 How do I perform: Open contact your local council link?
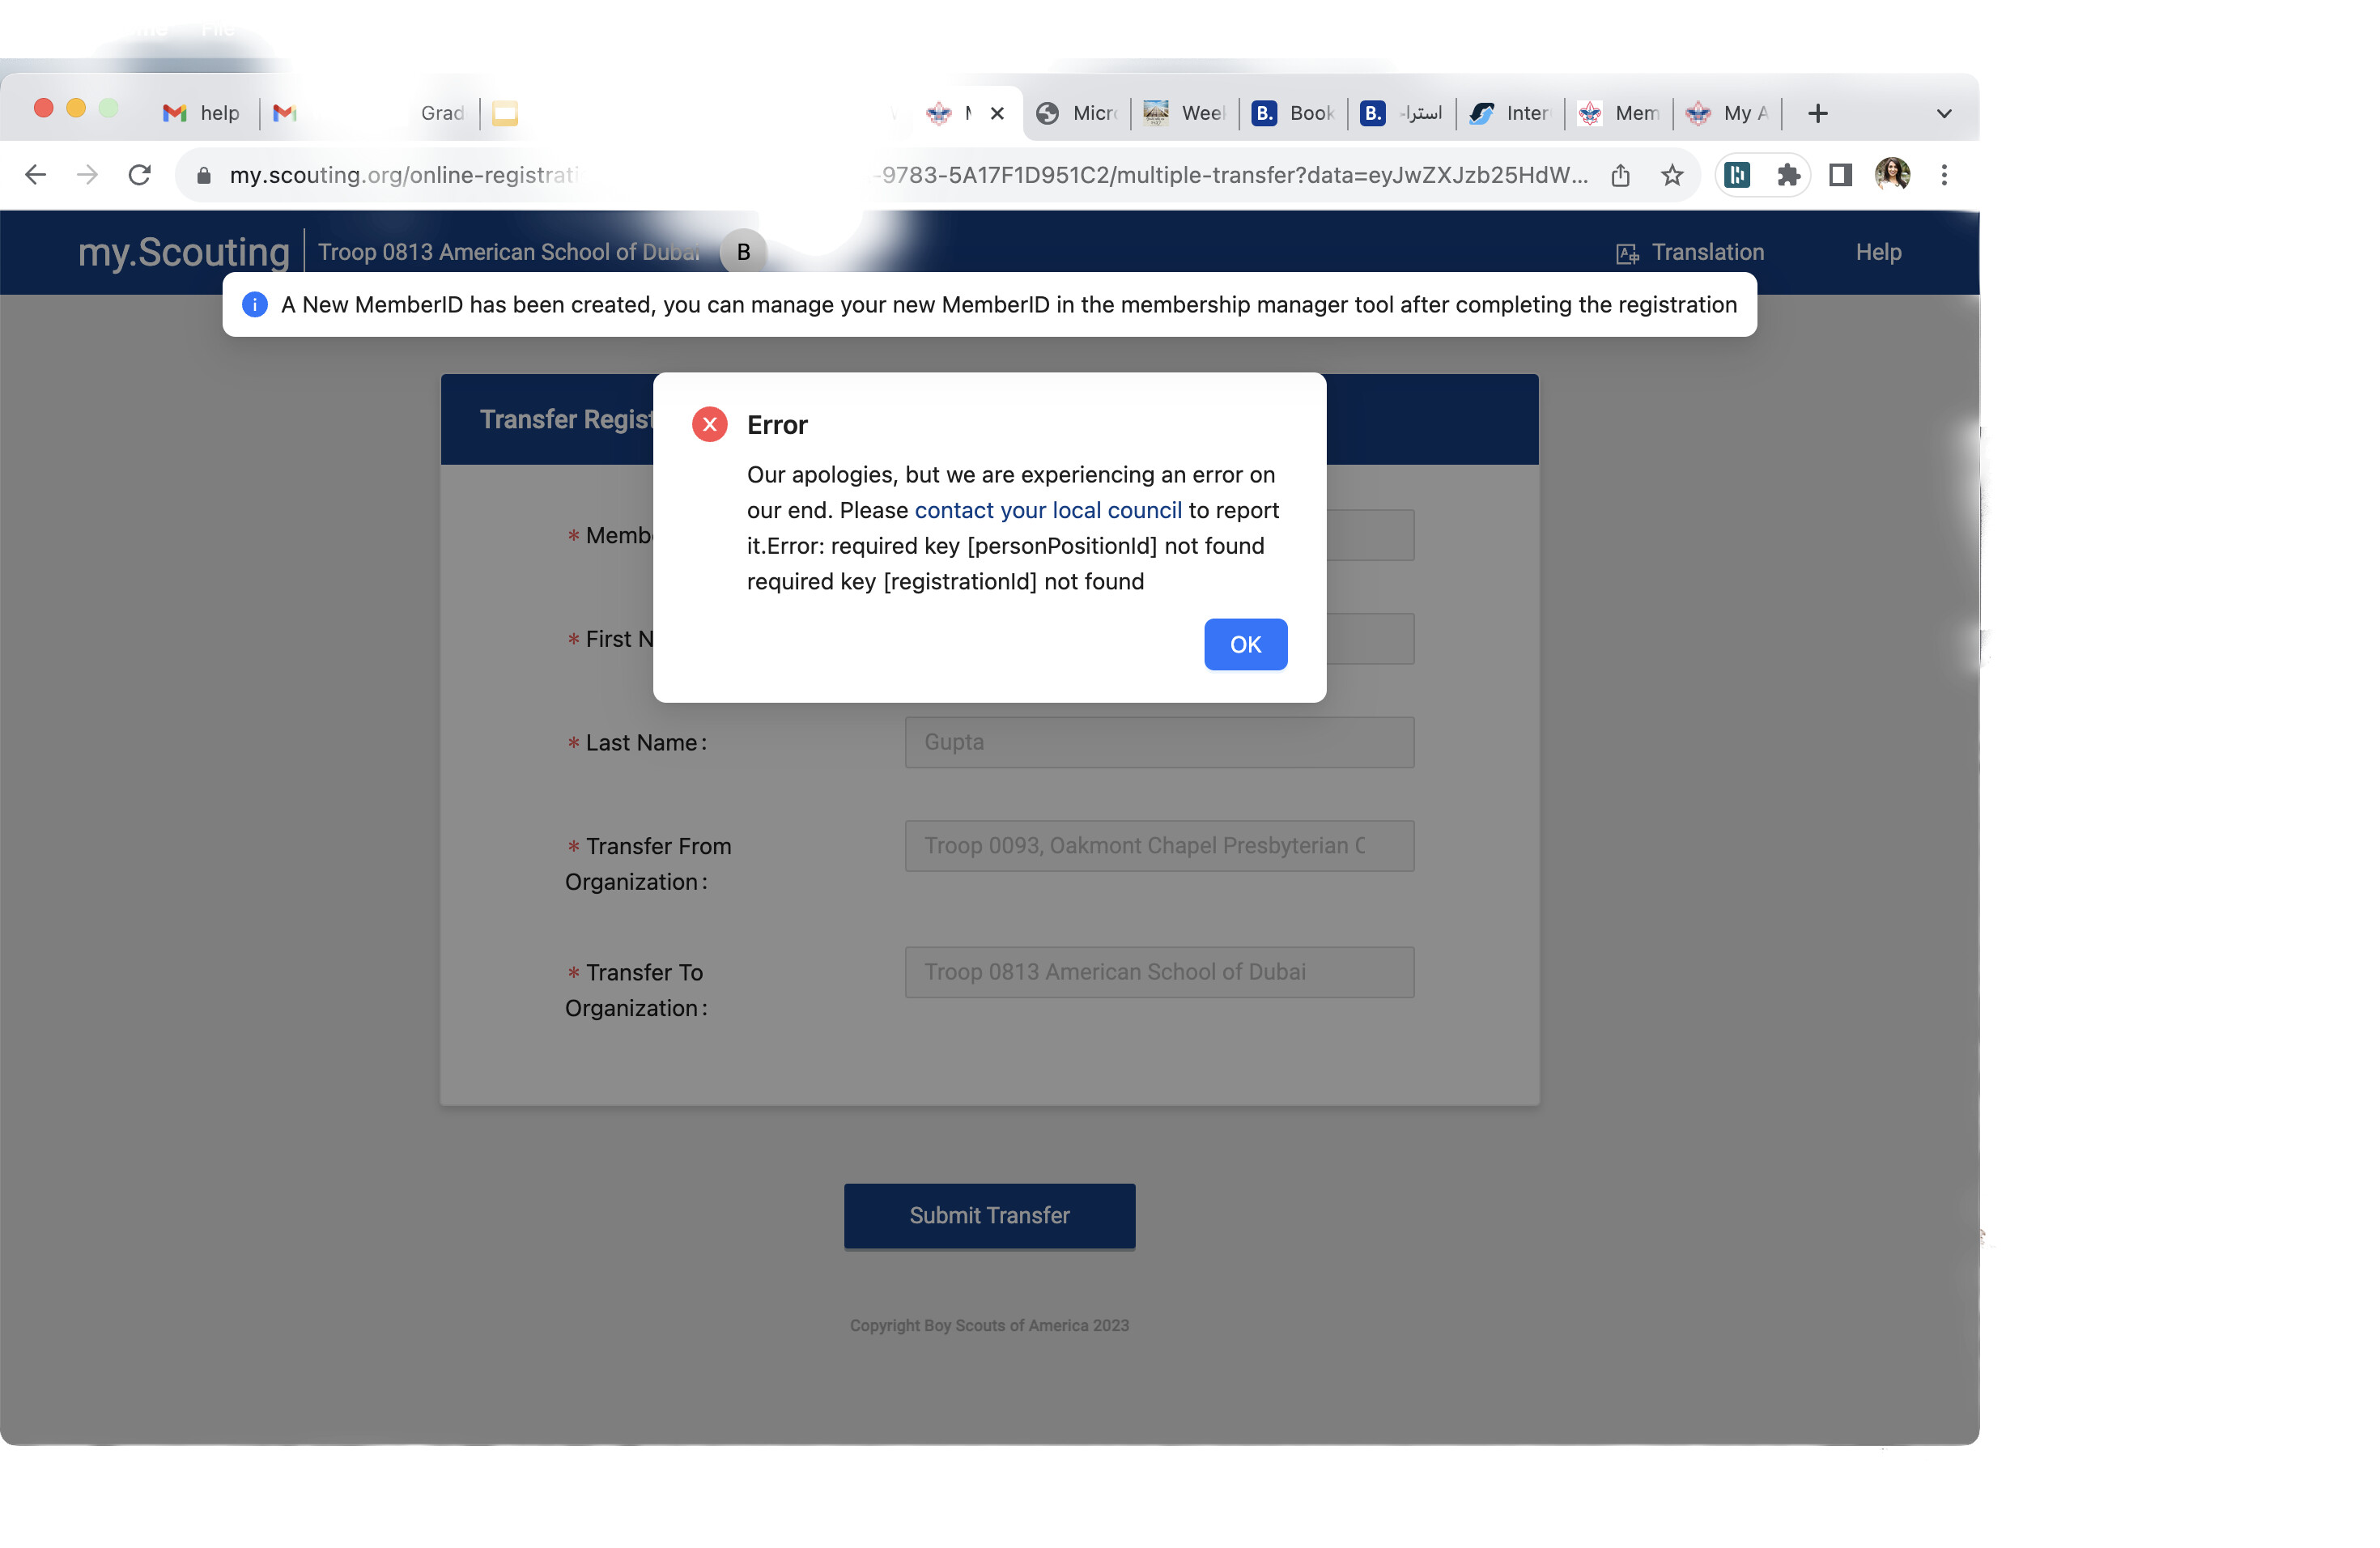click(x=1047, y=510)
